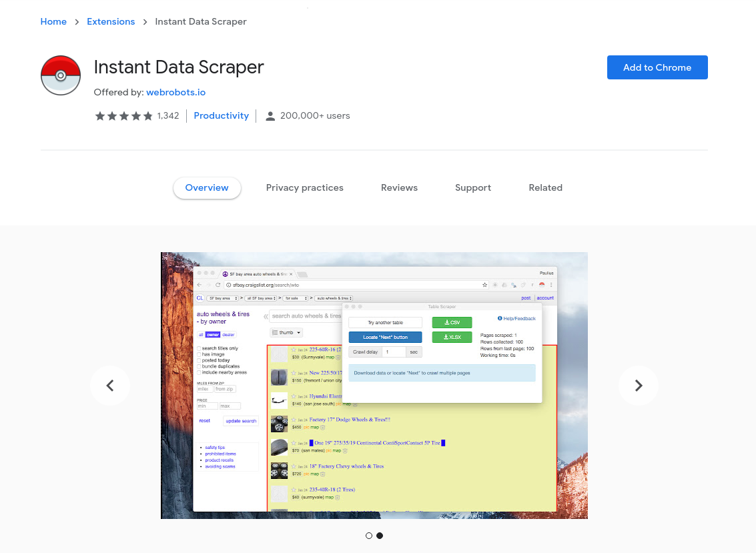Screen dimensions: 756x553
Task: Open the webrobots.io developer link
Action: click(176, 92)
